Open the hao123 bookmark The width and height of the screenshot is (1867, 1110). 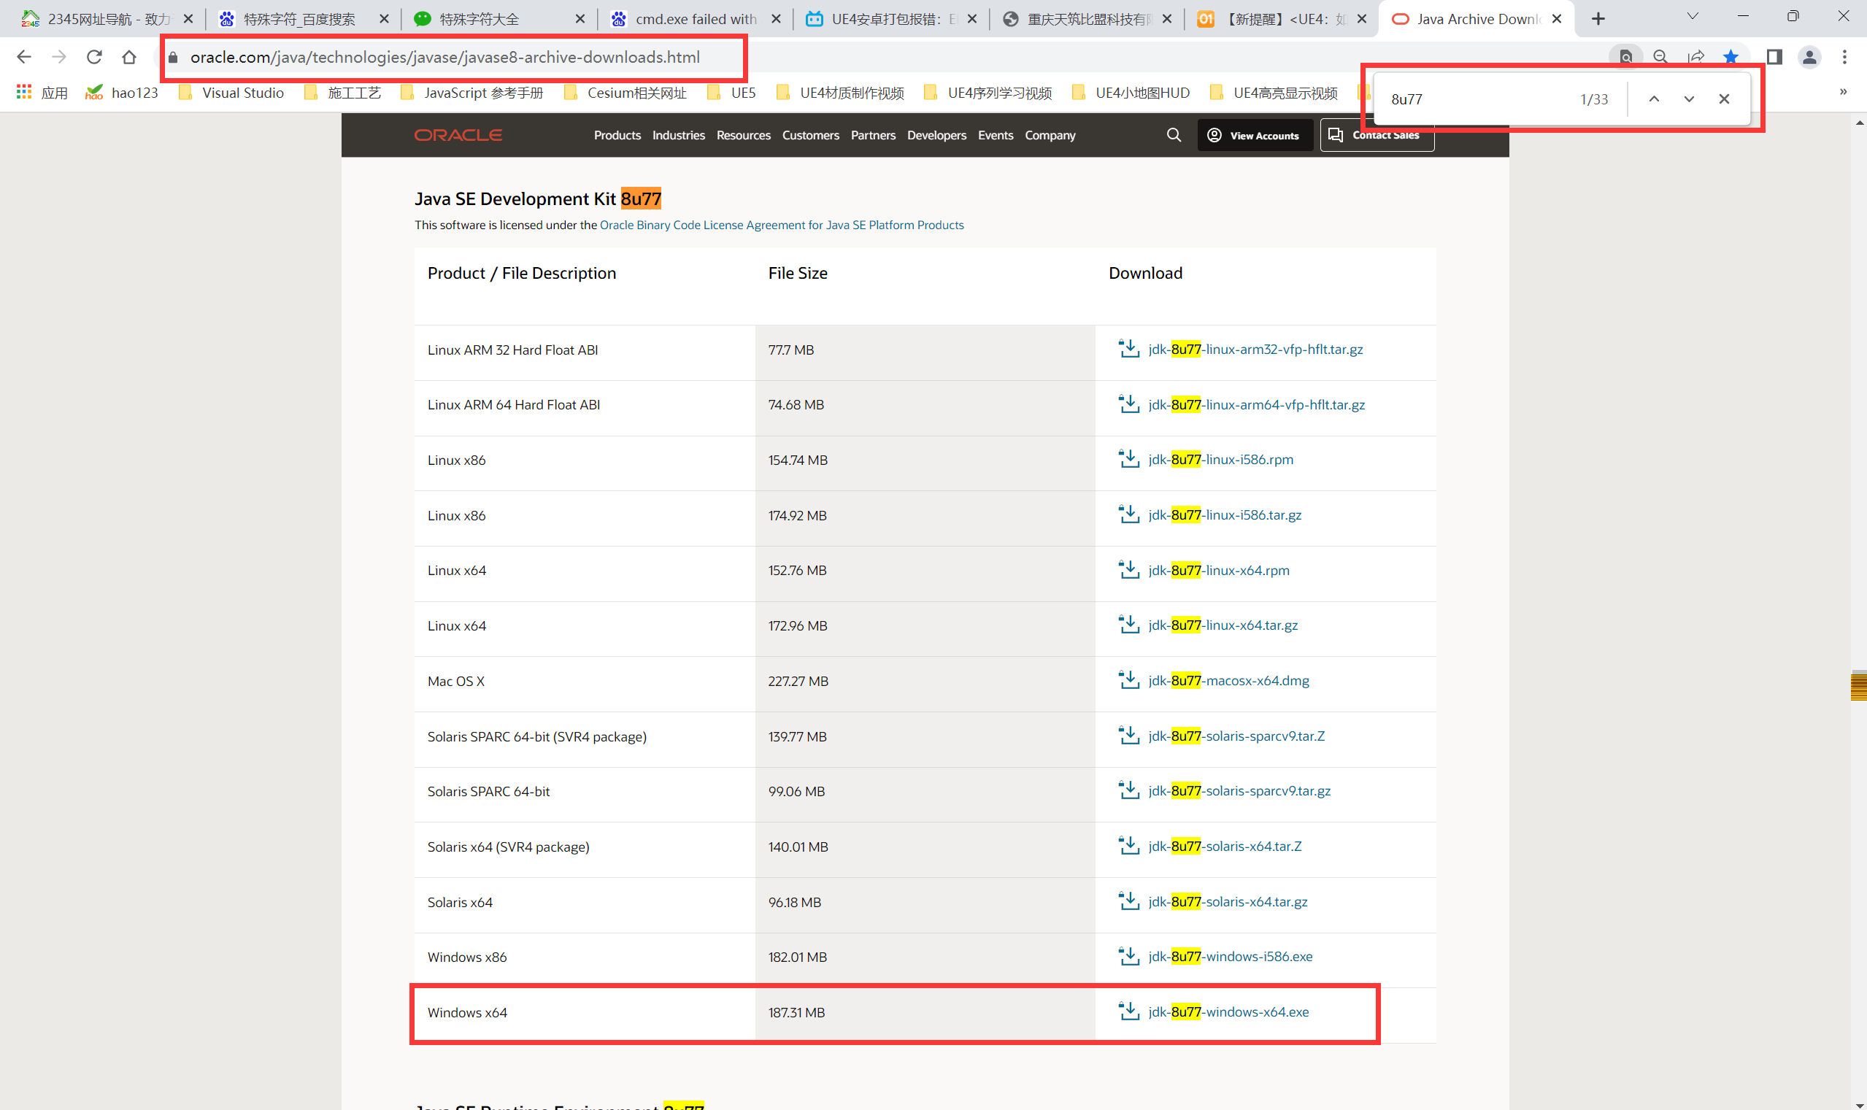122,93
